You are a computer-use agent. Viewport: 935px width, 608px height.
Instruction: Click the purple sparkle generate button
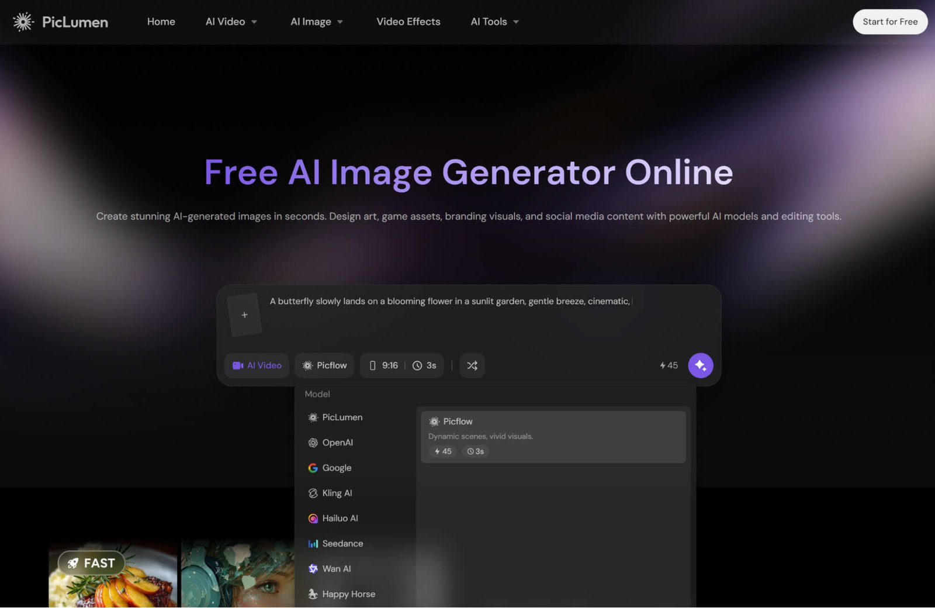tap(701, 365)
